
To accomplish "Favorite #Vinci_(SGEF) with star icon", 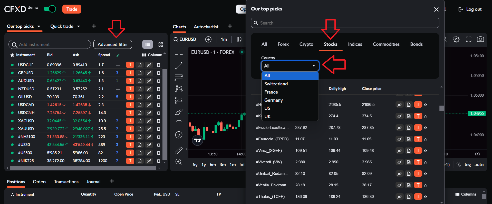I will [x=426, y=151].
